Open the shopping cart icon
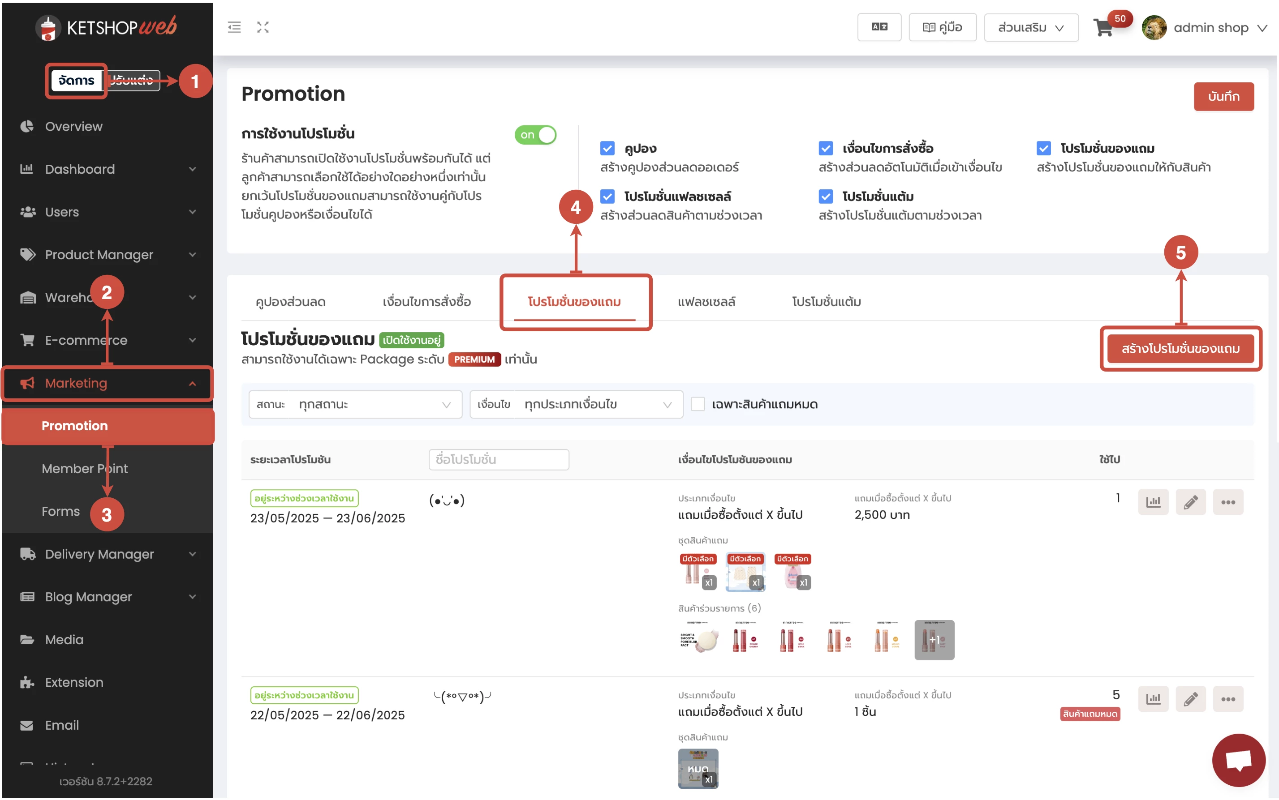1279x800 pixels. (x=1103, y=27)
